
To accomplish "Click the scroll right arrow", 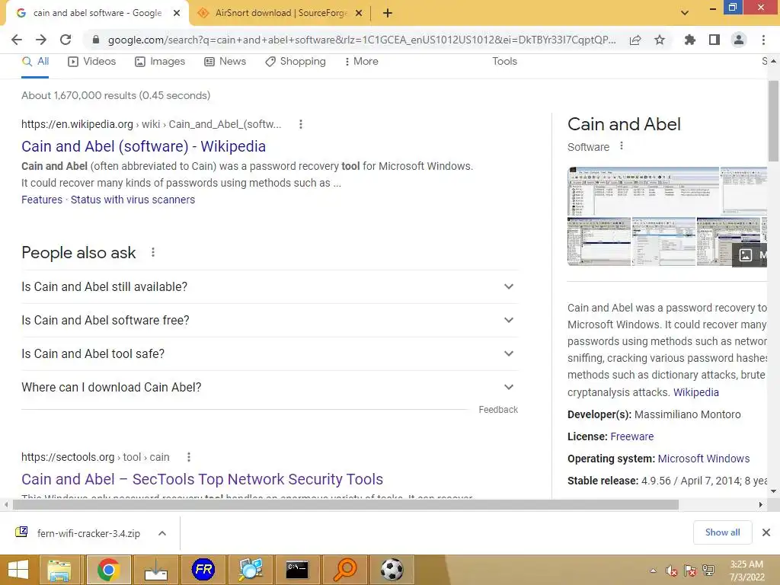I will point(761,505).
